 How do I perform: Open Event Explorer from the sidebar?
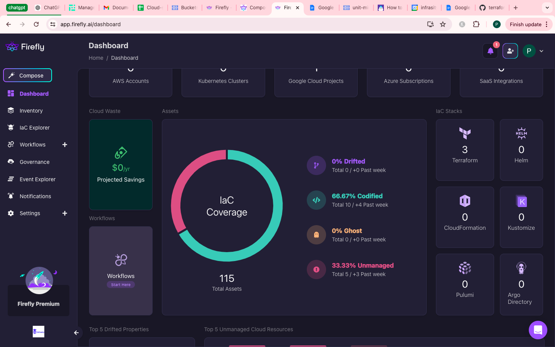pyautogui.click(x=11, y=179)
